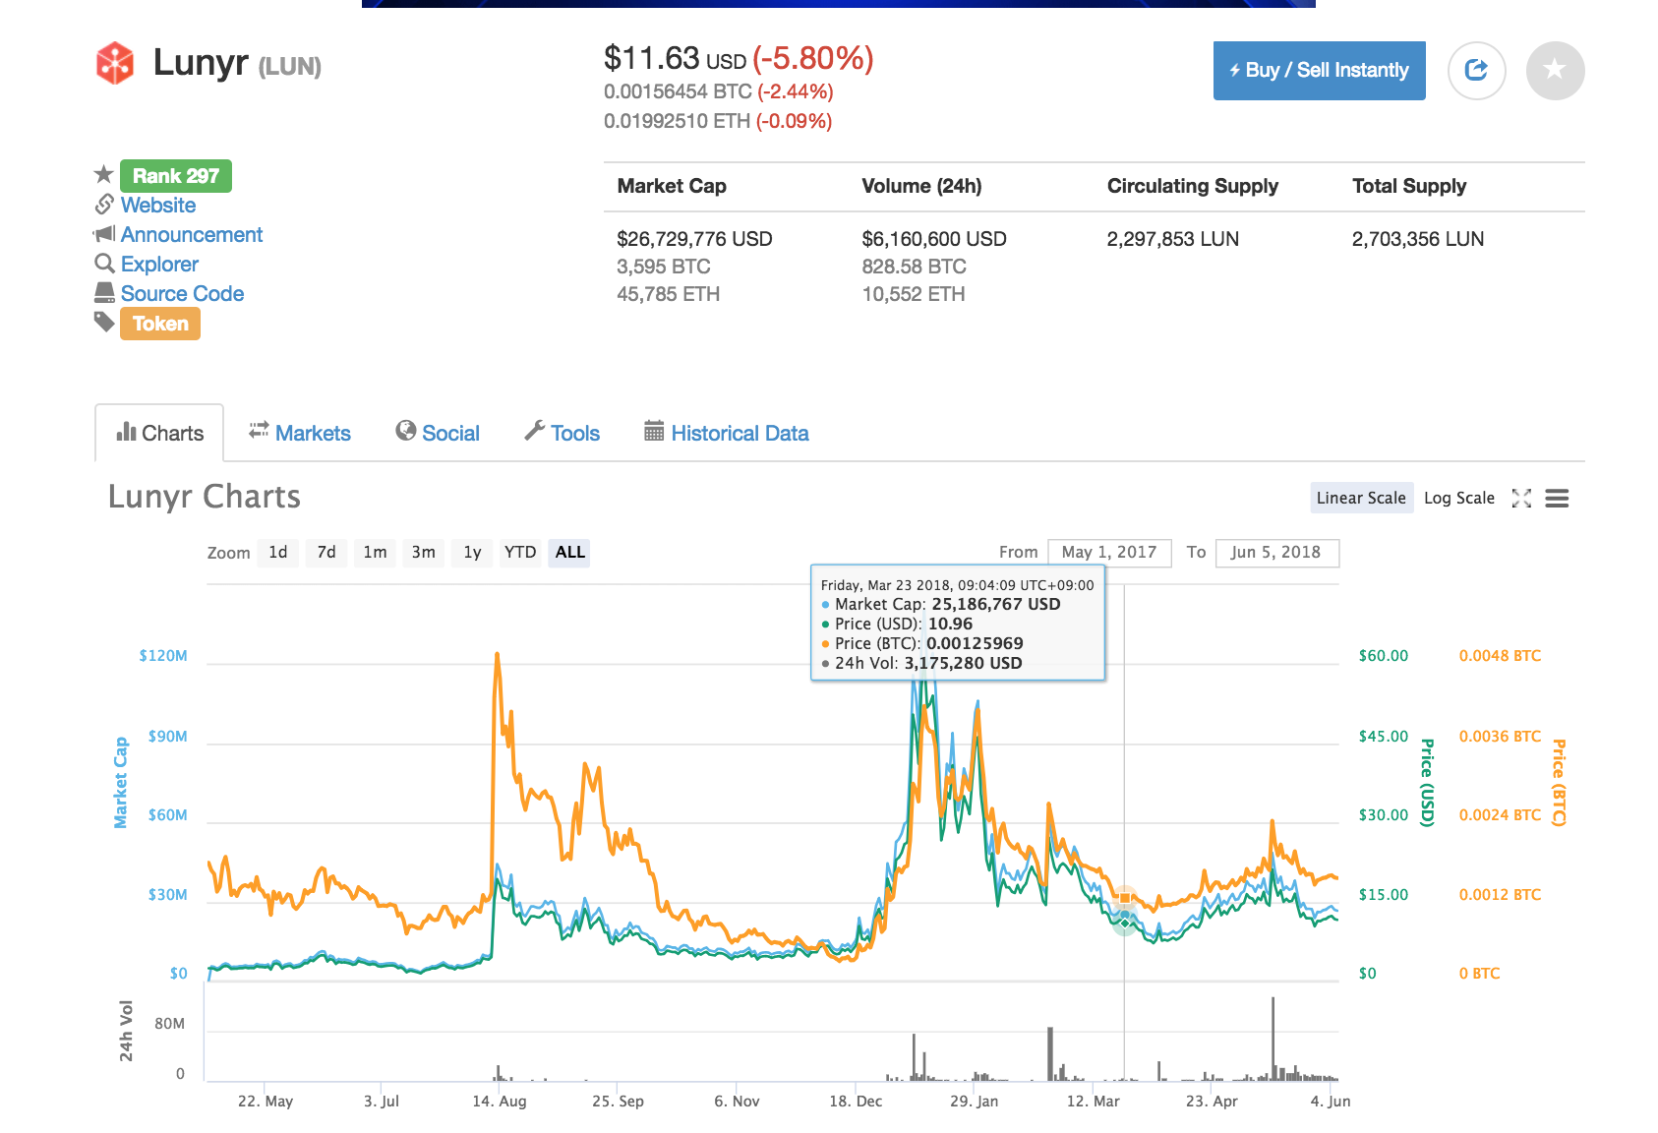Open the chart context menu hamburger icon
1658x1133 pixels.
pyautogui.click(x=1557, y=499)
